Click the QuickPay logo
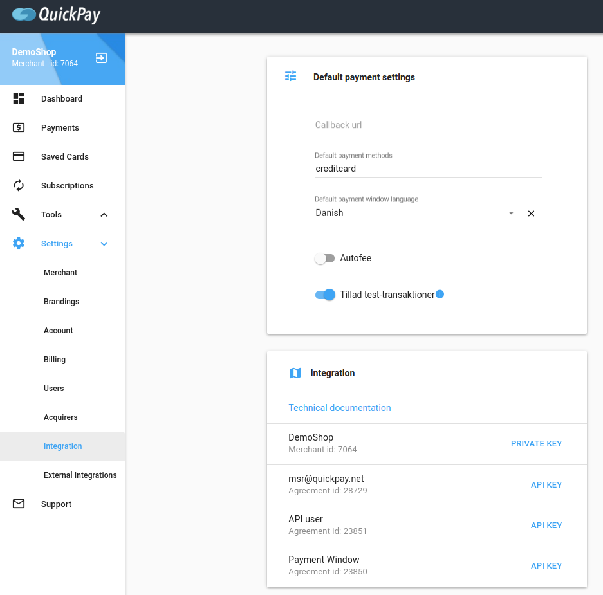The height and width of the screenshot is (595, 603). pos(56,15)
